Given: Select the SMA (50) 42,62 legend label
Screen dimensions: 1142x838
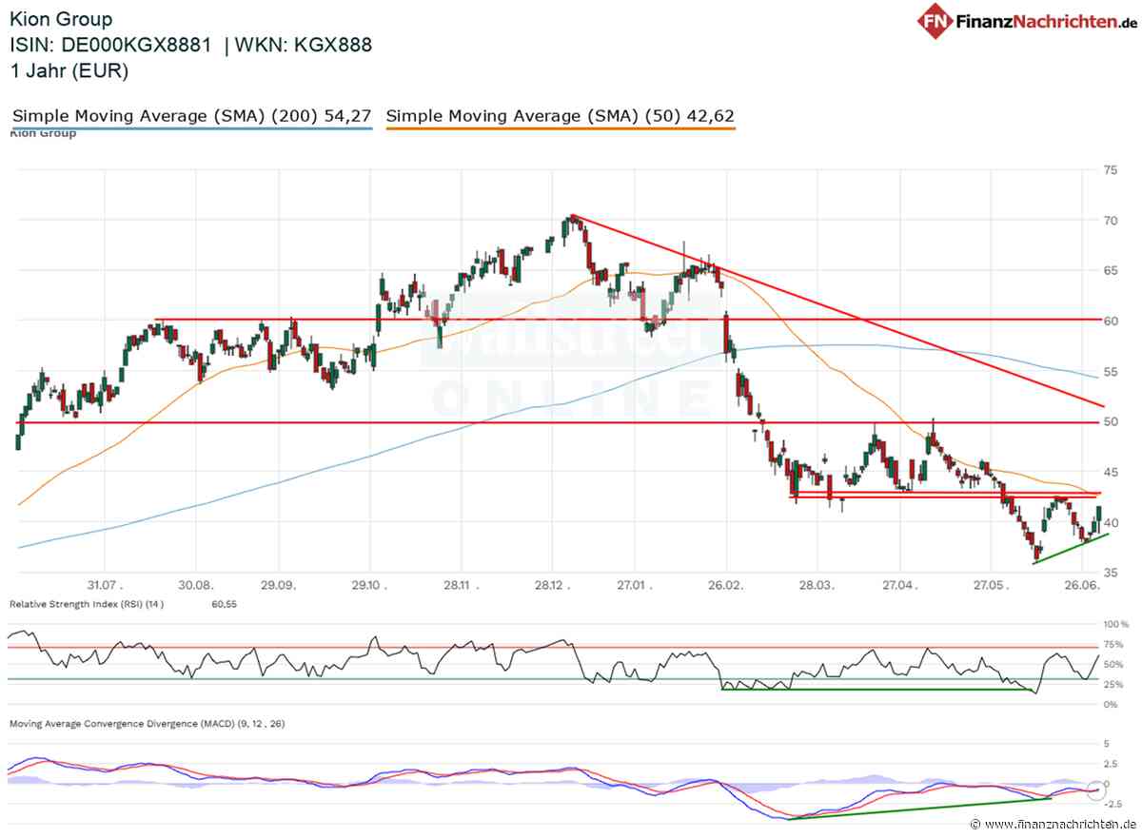Looking at the screenshot, I should (561, 116).
